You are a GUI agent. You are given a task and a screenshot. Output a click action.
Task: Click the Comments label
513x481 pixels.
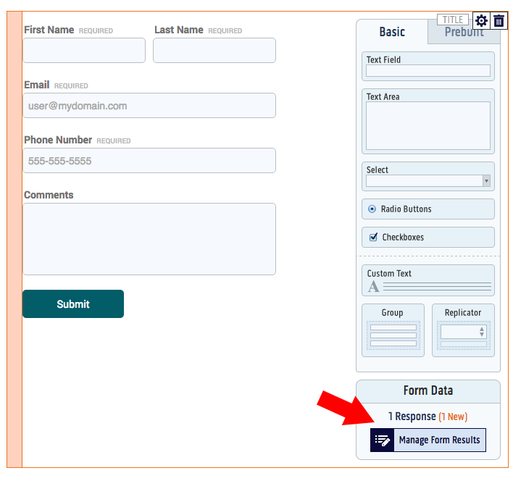tap(49, 195)
